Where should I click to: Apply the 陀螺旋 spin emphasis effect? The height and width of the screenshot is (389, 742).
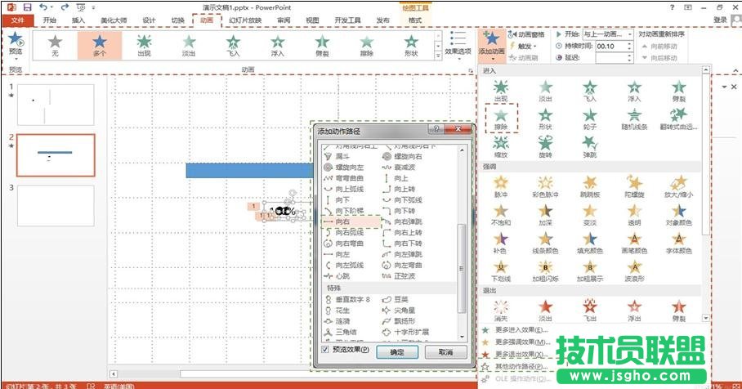tap(634, 186)
